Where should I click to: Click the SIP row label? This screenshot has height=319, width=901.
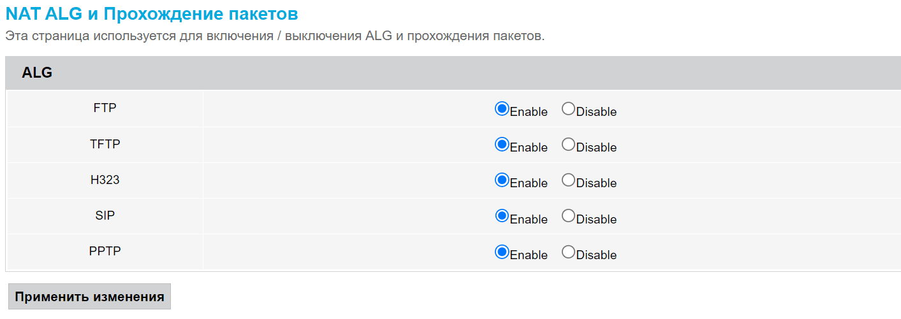pyautogui.click(x=105, y=215)
